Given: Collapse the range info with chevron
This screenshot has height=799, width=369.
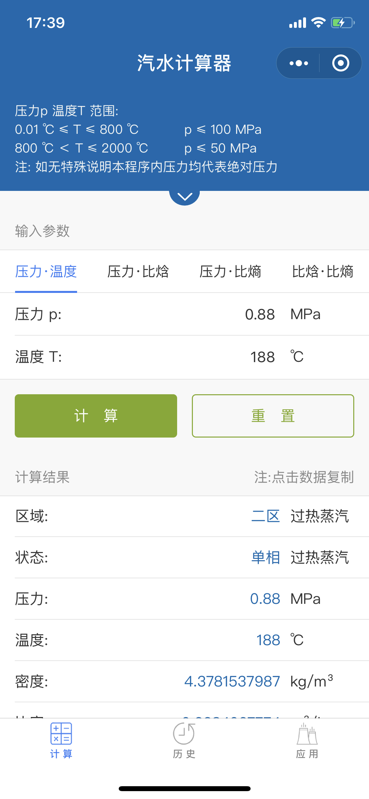Looking at the screenshot, I should [x=184, y=197].
